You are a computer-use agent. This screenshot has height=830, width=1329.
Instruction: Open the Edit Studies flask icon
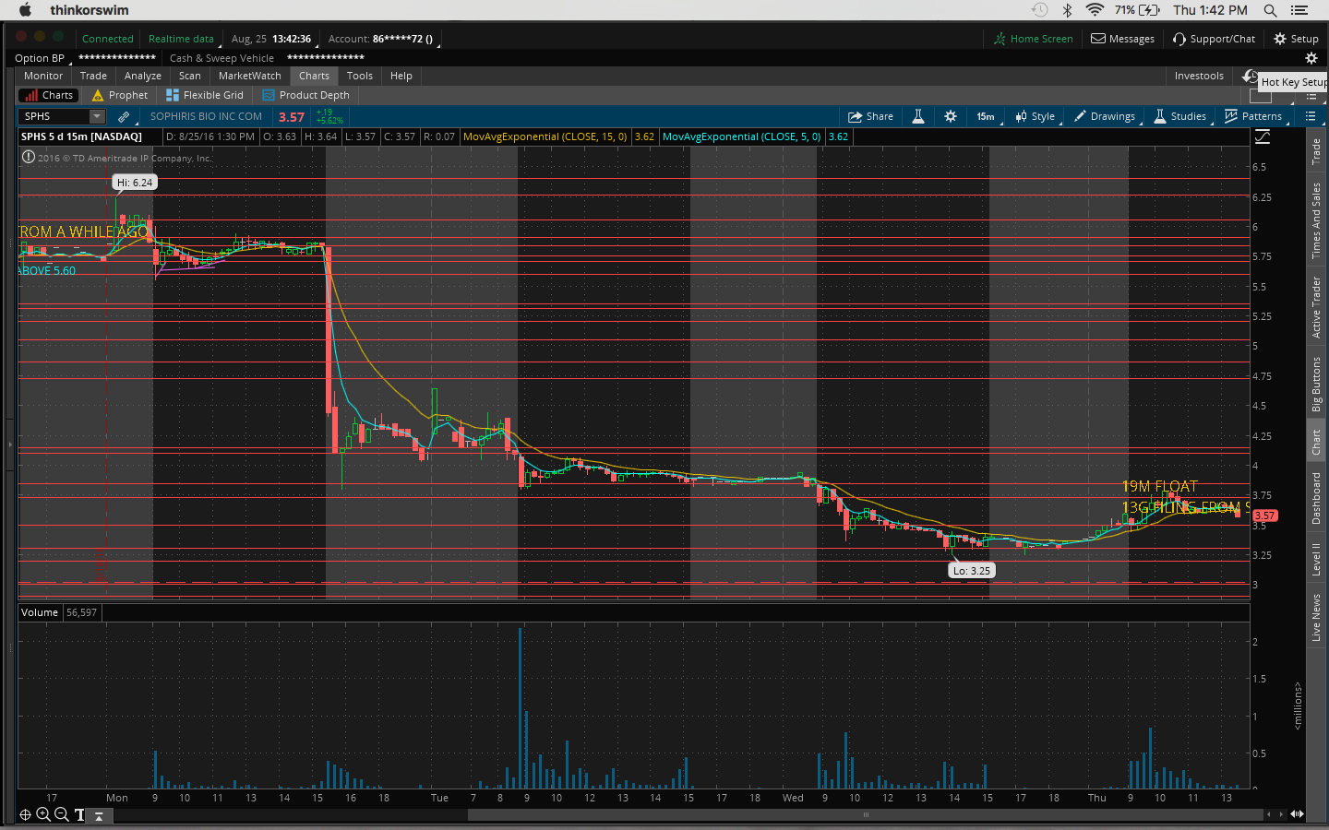tap(918, 116)
